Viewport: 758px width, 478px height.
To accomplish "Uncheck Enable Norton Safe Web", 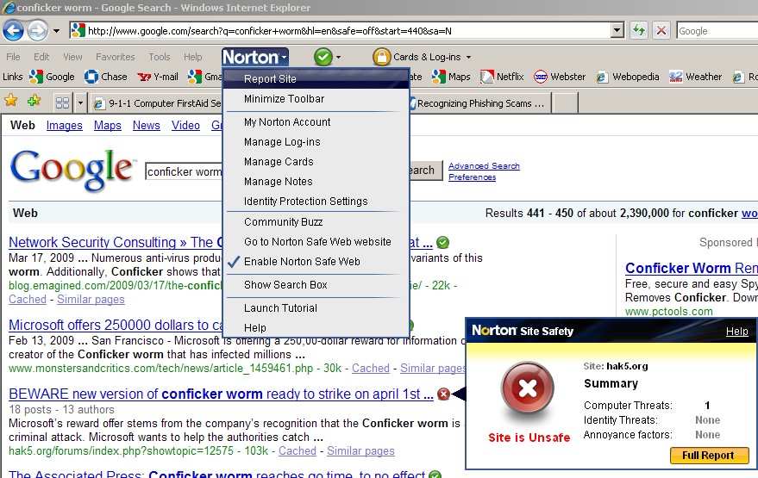I will point(302,262).
